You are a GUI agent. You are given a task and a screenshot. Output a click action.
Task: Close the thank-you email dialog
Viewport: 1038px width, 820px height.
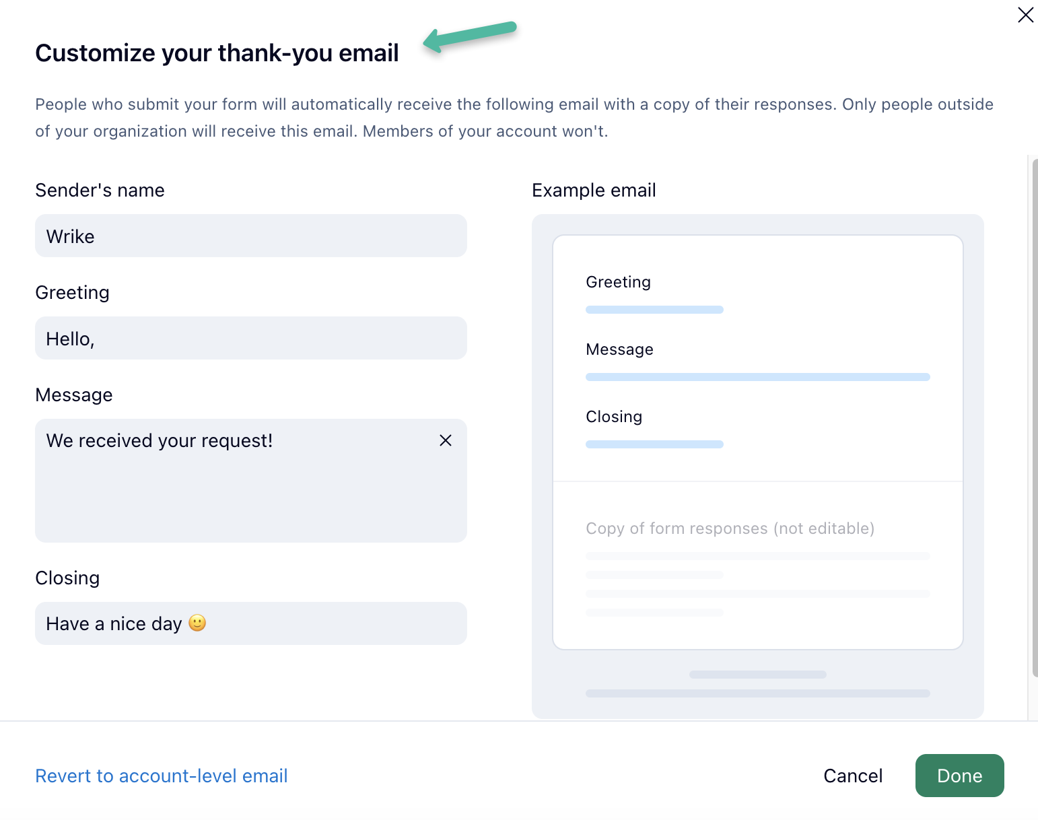pos(1025,15)
